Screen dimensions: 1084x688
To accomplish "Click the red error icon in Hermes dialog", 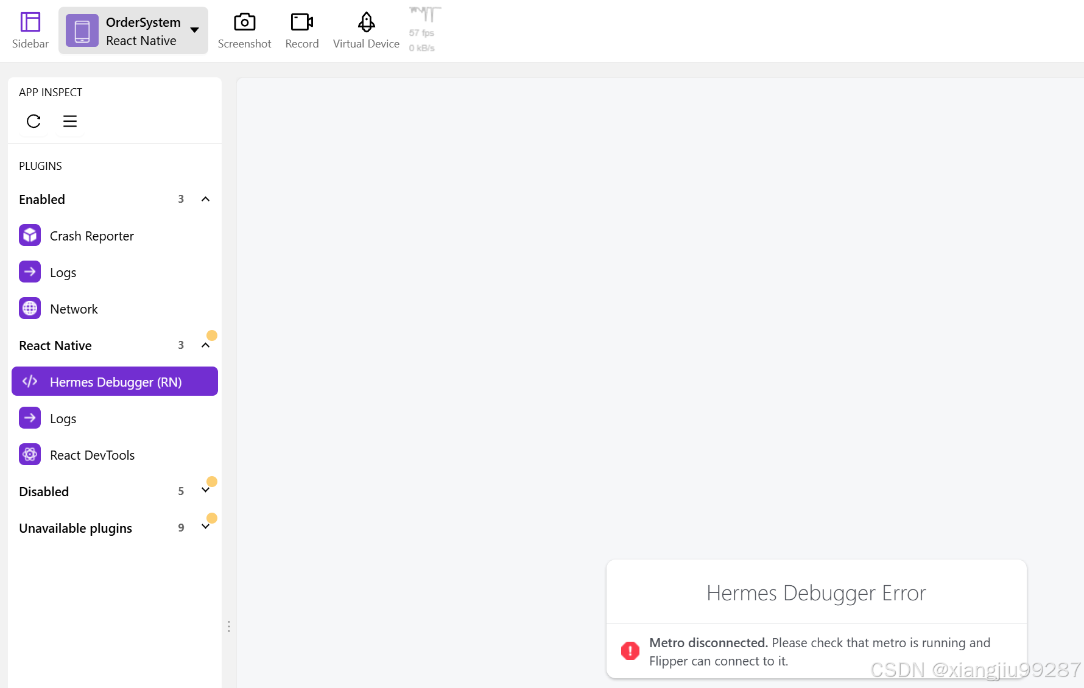I will pos(630,651).
